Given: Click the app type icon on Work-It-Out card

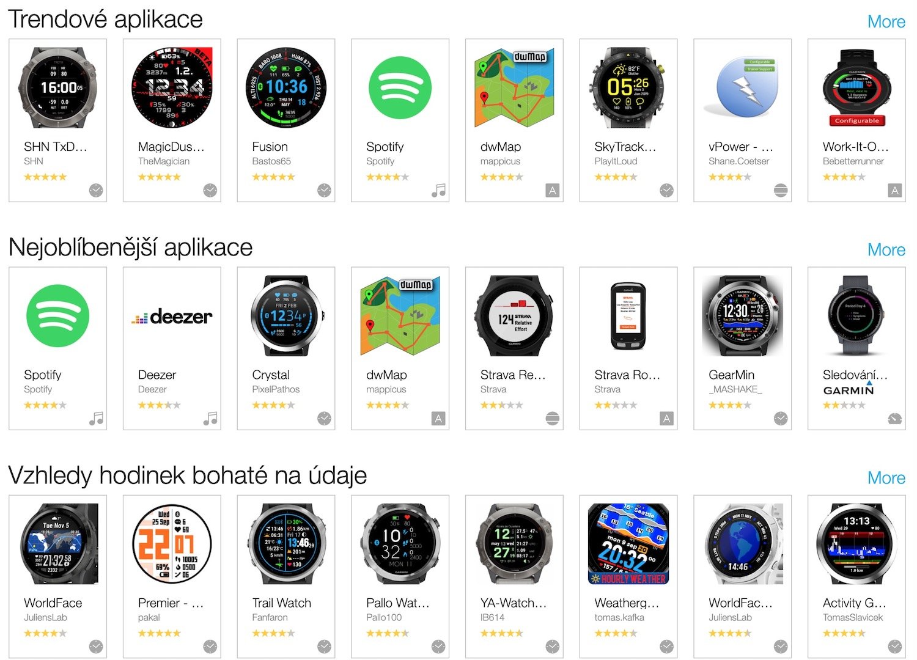Looking at the screenshot, I should (895, 191).
